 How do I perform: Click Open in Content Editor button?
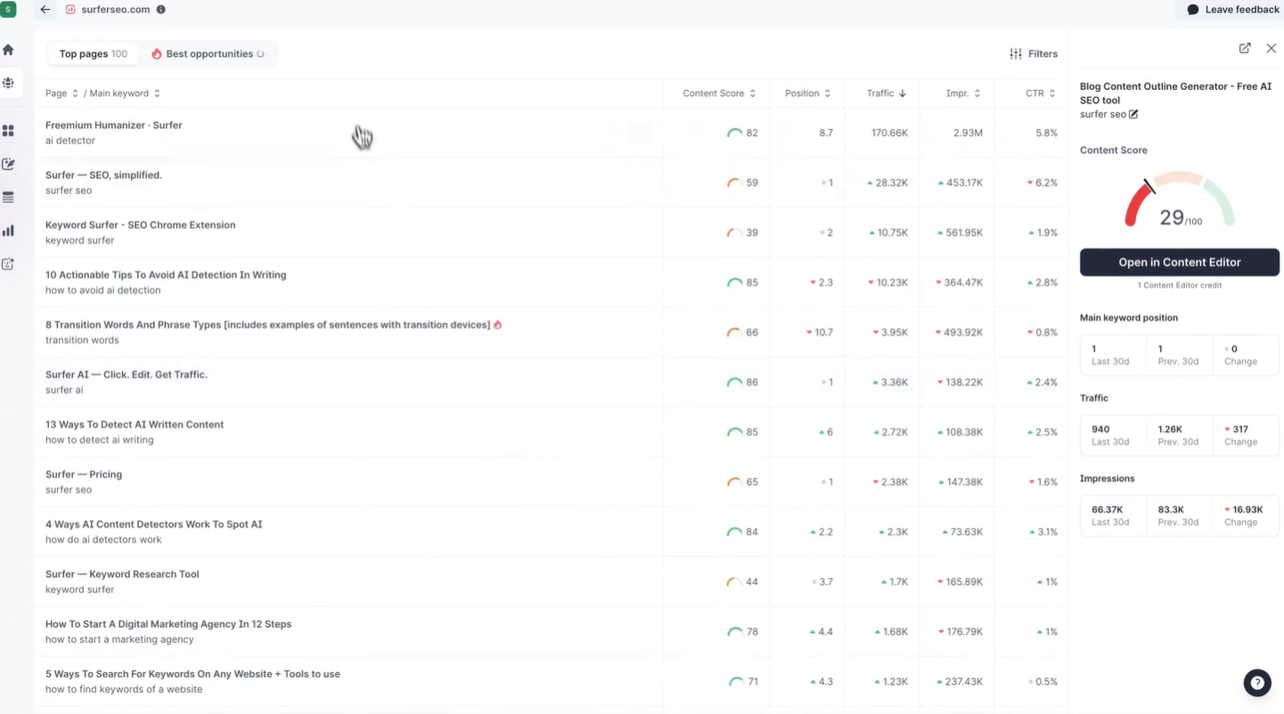1180,263
